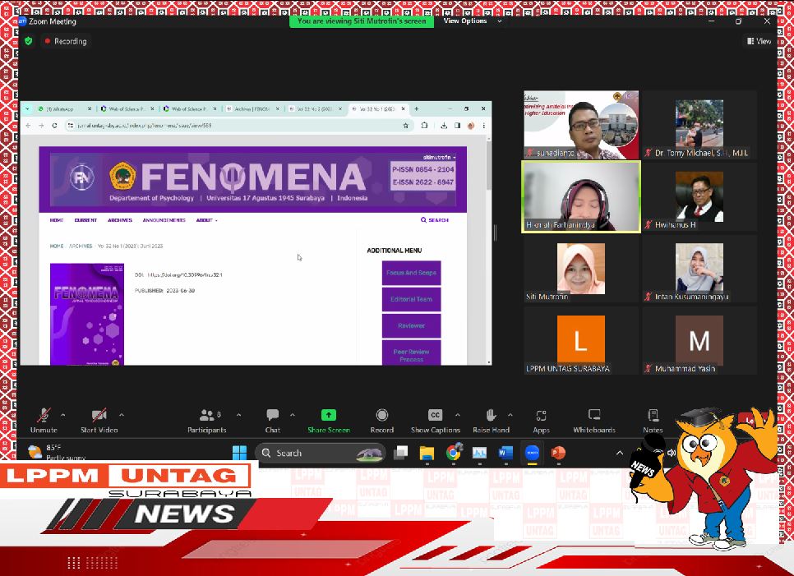Open the Participants panel

[206, 421]
